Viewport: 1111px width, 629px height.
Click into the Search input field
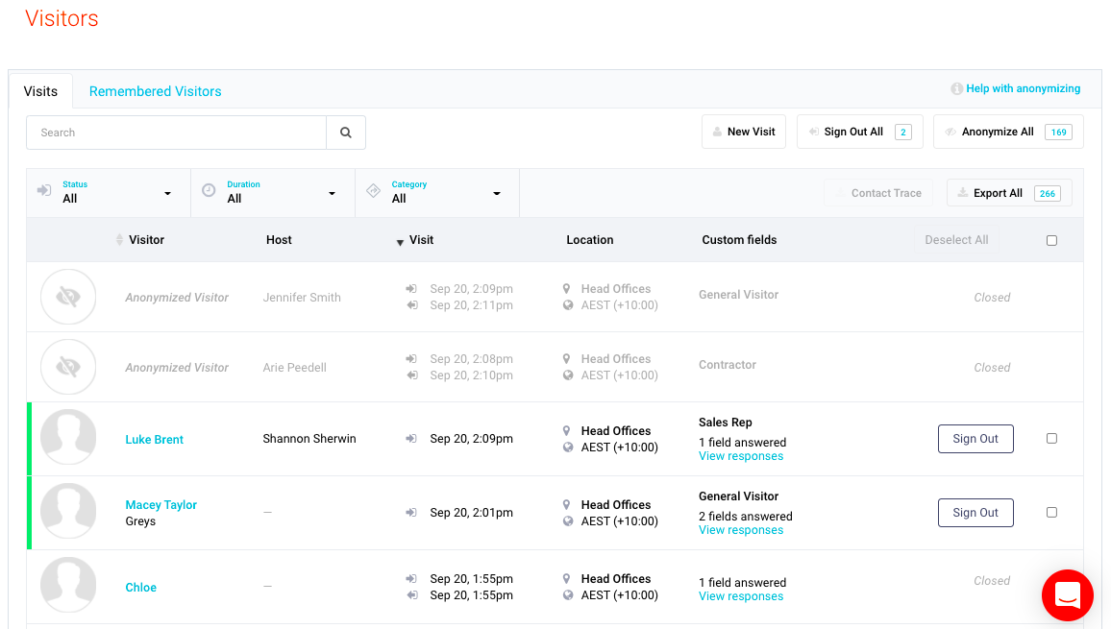click(x=177, y=133)
